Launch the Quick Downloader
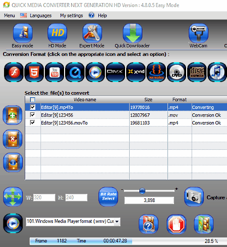Screen dimensions: 227x247 [x=133, y=33]
